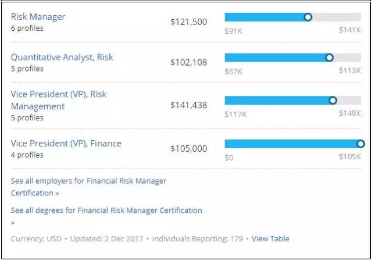This screenshot has width=372, height=261.
Task: Open the View Table link
Action: 270,239
